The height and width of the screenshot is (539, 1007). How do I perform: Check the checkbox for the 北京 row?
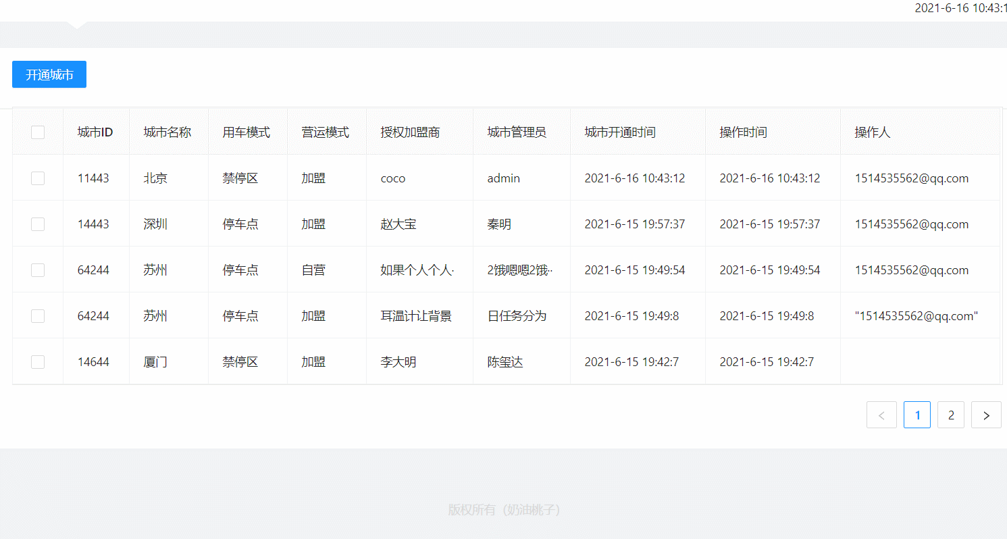click(x=38, y=178)
